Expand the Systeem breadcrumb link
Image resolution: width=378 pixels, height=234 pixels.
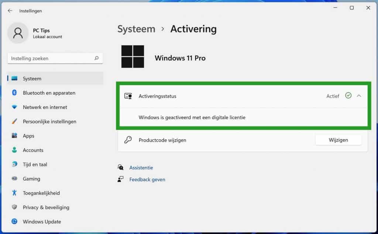pyautogui.click(x=136, y=29)
